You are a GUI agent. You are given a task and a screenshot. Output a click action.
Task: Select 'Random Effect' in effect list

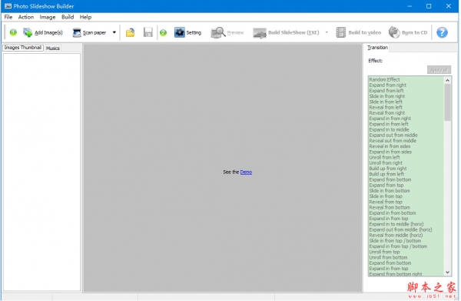[384, 79]
